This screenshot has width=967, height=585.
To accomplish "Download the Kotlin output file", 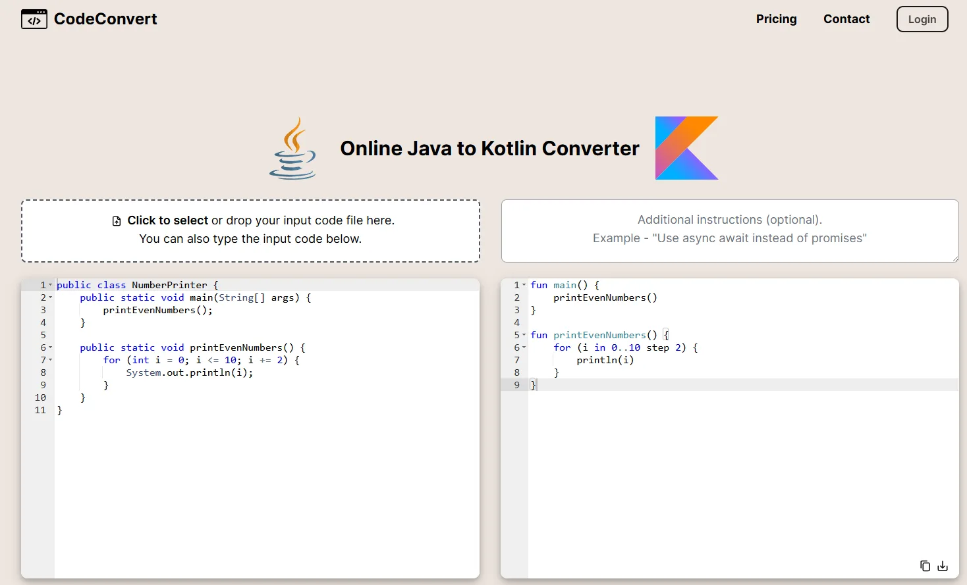I will [x=943, y=566].
